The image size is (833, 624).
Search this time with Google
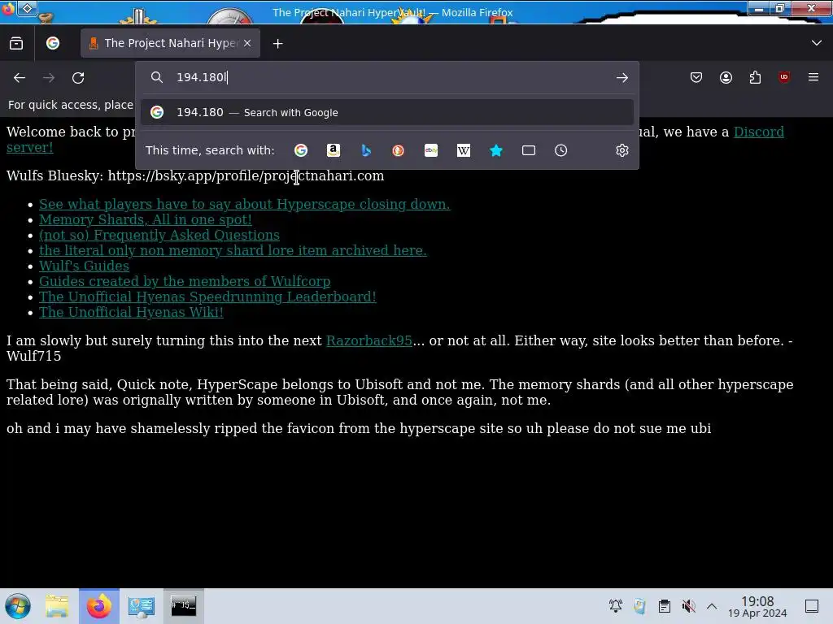(301, 150)
